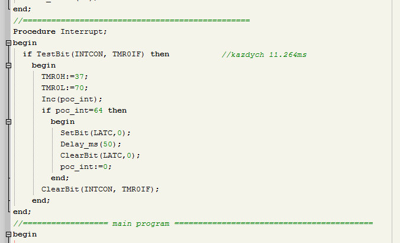Collapse the Interrupt procedure's outer begin block

[8, 43]
